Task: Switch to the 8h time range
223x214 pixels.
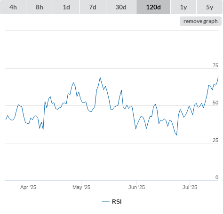Action: [40, 7]
